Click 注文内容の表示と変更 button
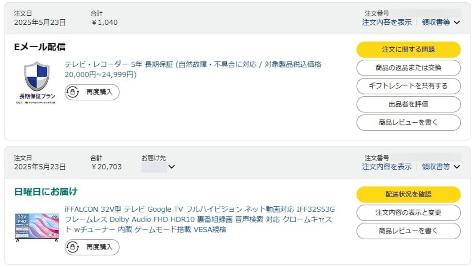 click(x=408, y=212)
